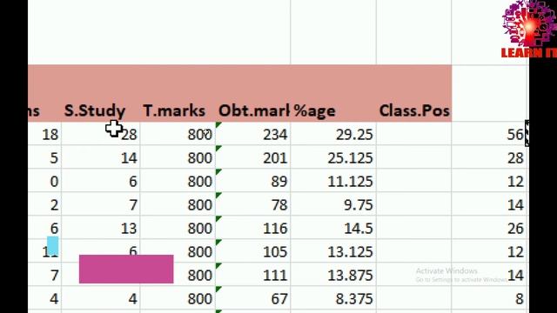Click the cell with value 78

pos(253,204)
